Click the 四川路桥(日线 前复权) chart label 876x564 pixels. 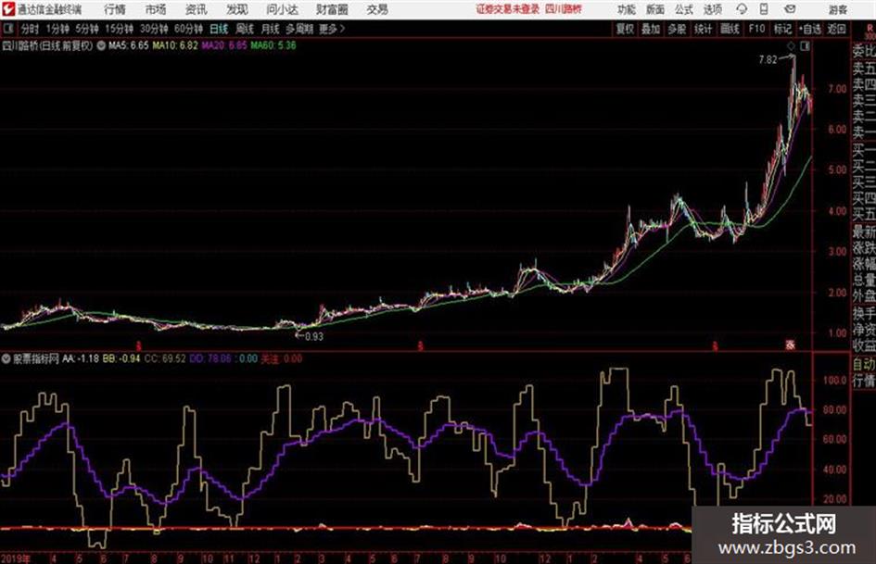coord(47,45)
